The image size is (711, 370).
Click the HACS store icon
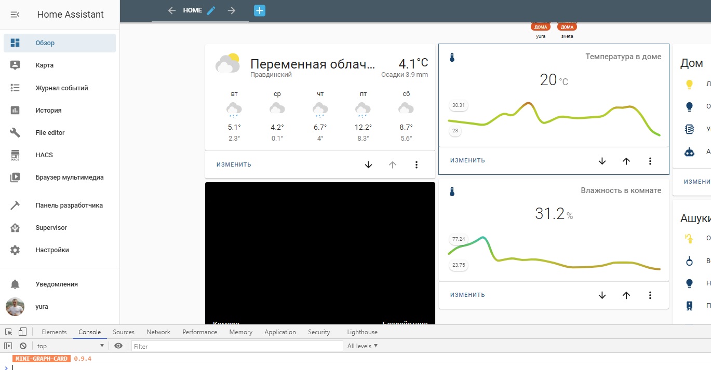[x=15, y=155]
